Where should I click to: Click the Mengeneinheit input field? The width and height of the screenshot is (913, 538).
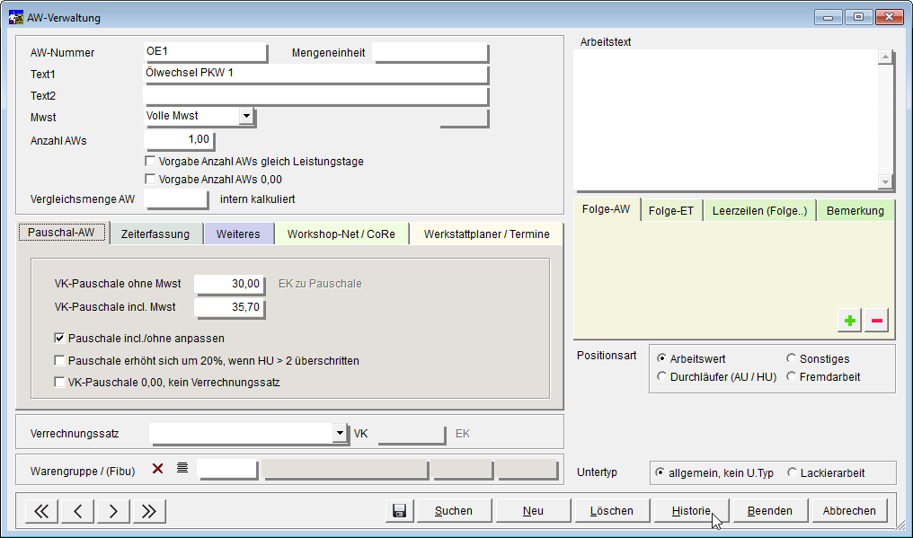click(430, 52)
